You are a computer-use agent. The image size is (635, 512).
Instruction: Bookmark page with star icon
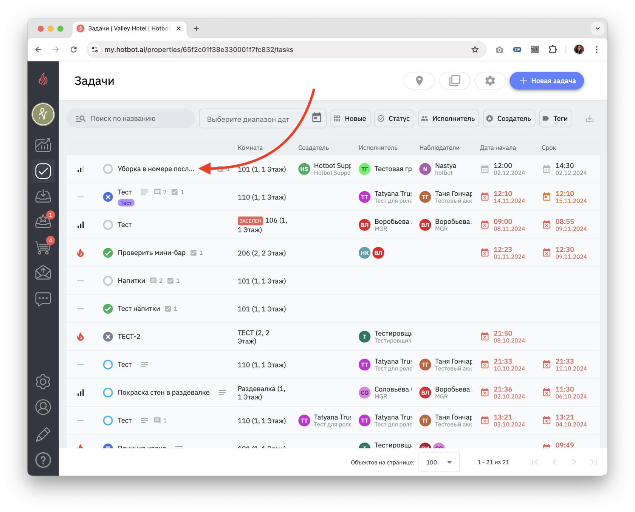click(x=475, y=49)
